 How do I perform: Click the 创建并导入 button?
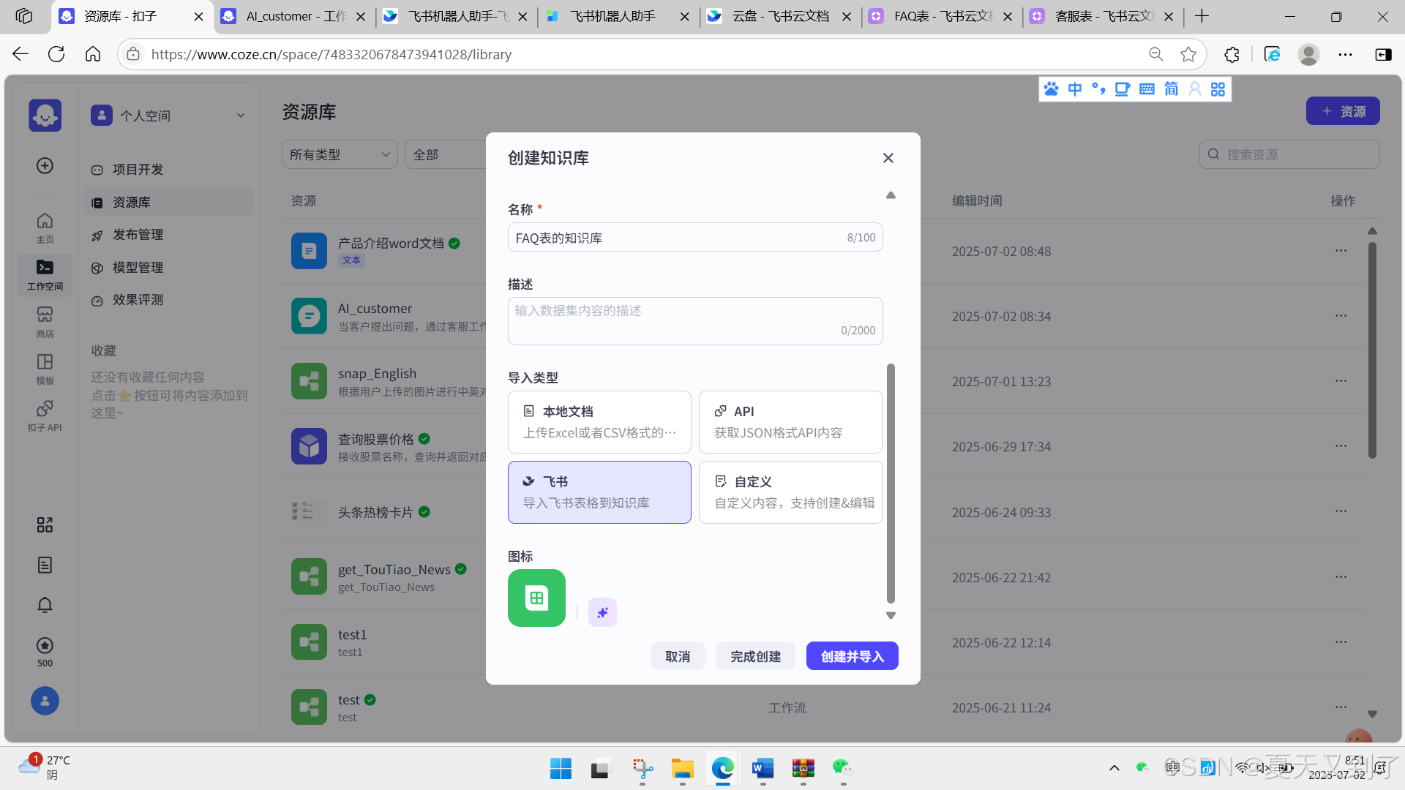pyautogui.click(x=852, y=656)
